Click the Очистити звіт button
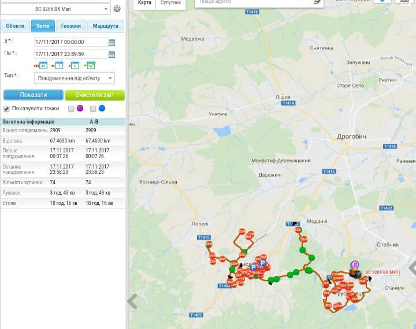This screenshot has height=329, width=416. [x=95, y=95]
